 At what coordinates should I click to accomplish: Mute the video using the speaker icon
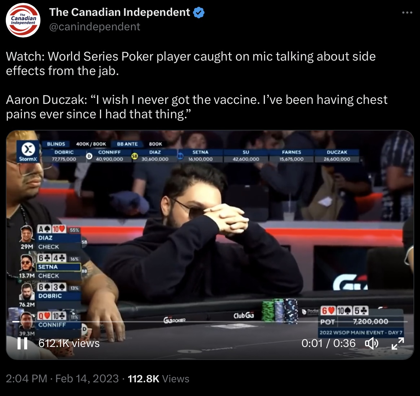click(372, 343)
